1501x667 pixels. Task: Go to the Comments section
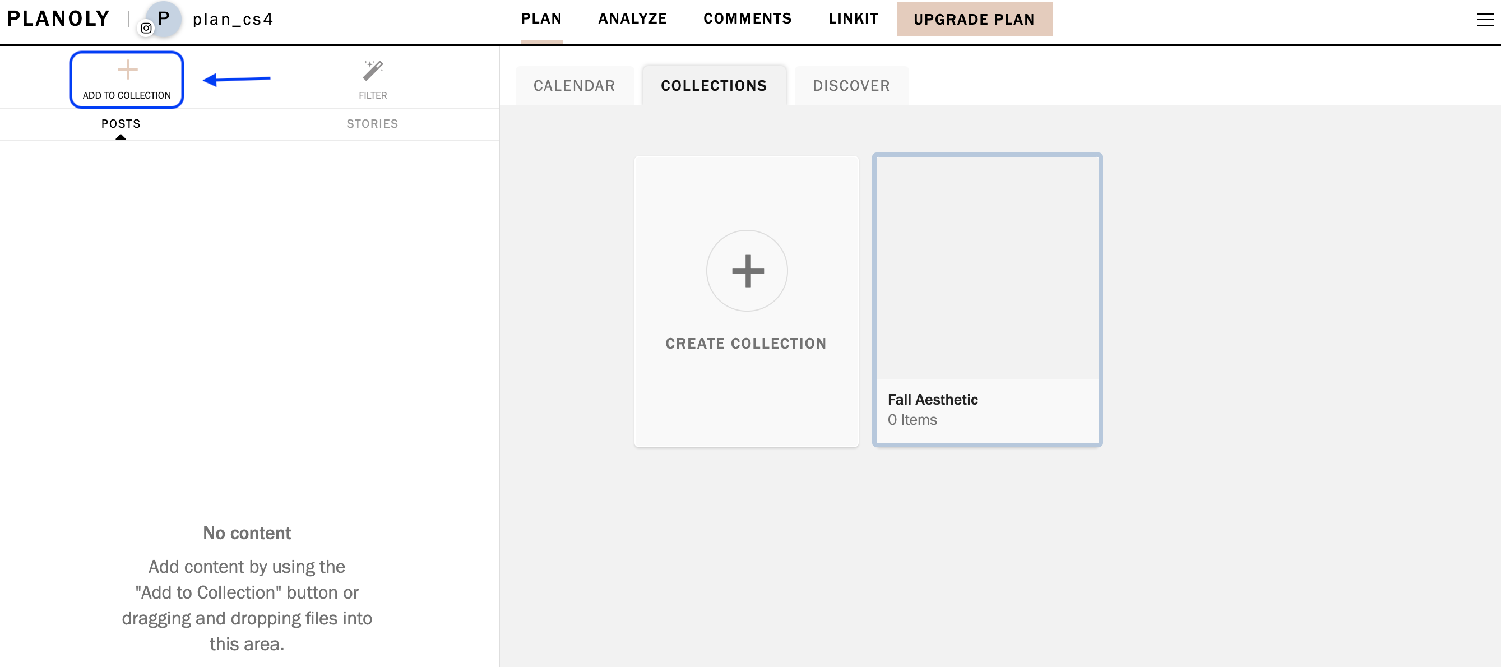click(748, 18)
